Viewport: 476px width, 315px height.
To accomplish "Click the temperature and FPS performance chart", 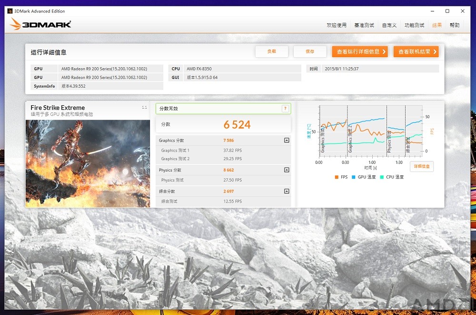I will pos(371,132).
